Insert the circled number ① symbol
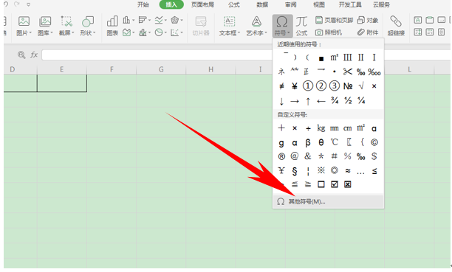Viewport: 452px width, 272px height. (307, 86)
